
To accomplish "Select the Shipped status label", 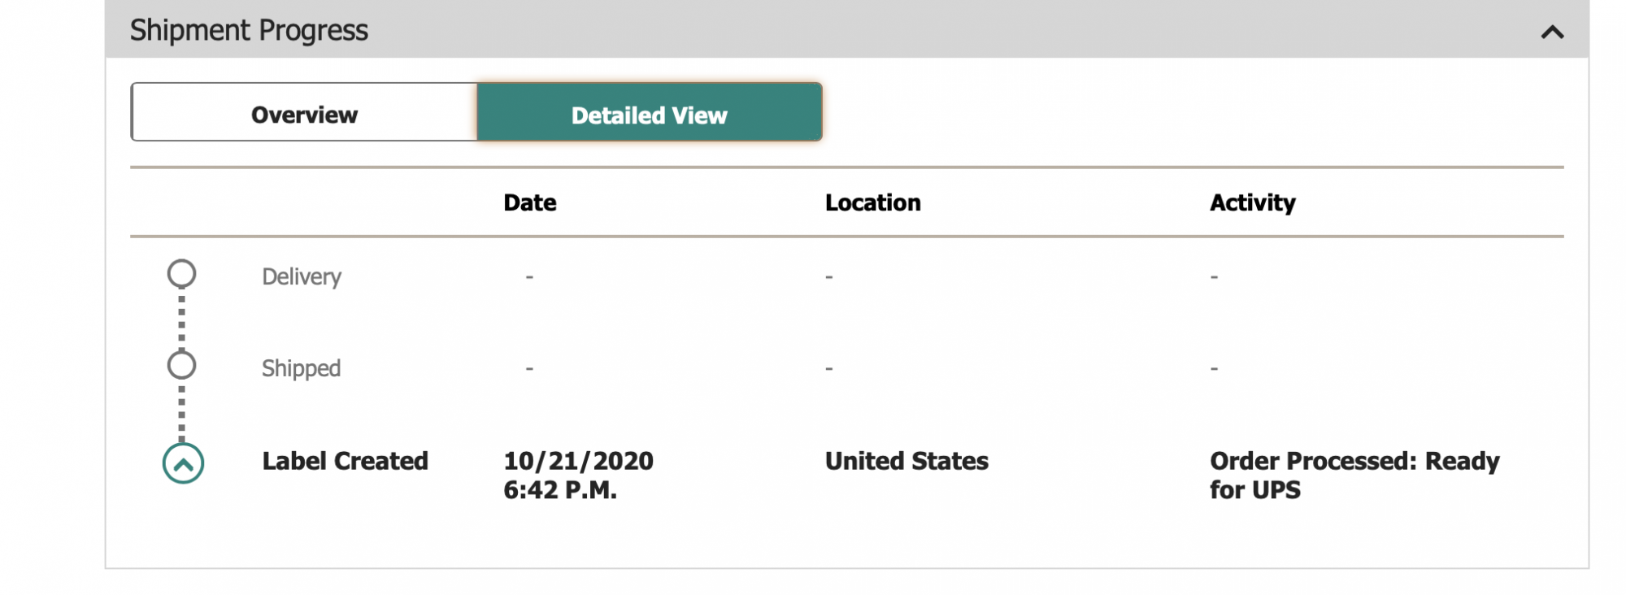I will 301,369.
